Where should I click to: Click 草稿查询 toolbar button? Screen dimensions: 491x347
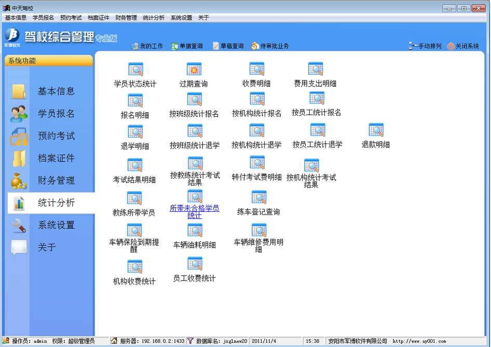[x=228, y=46]
